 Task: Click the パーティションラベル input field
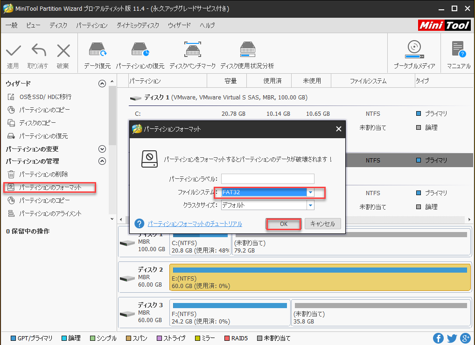tap(267, 179)
